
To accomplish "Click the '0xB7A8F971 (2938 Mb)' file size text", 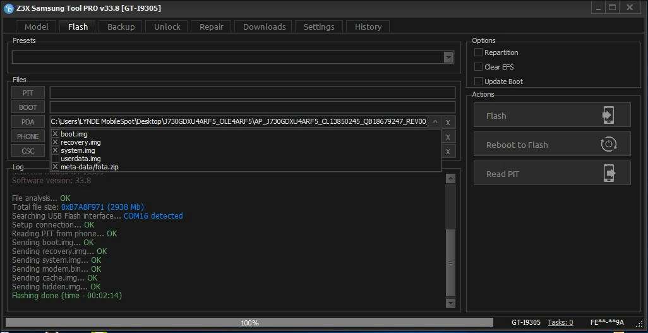I will [x=102, y=207].
